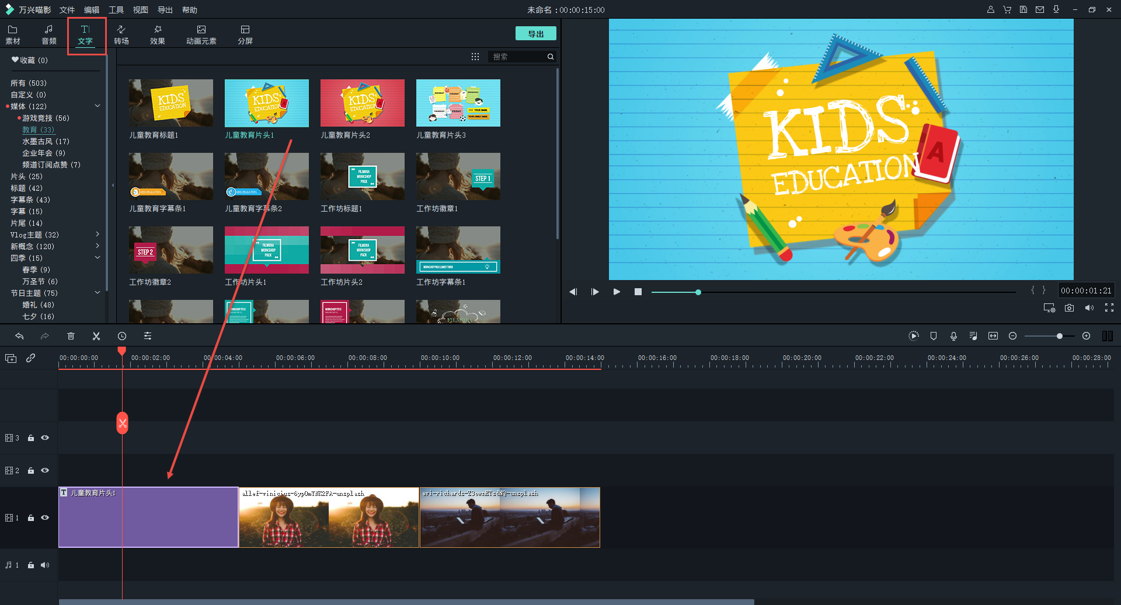Mute audio track 1 speaker
Viewport: 1121px width, 605px height.
pyautogui.click(x=45, y=565)
